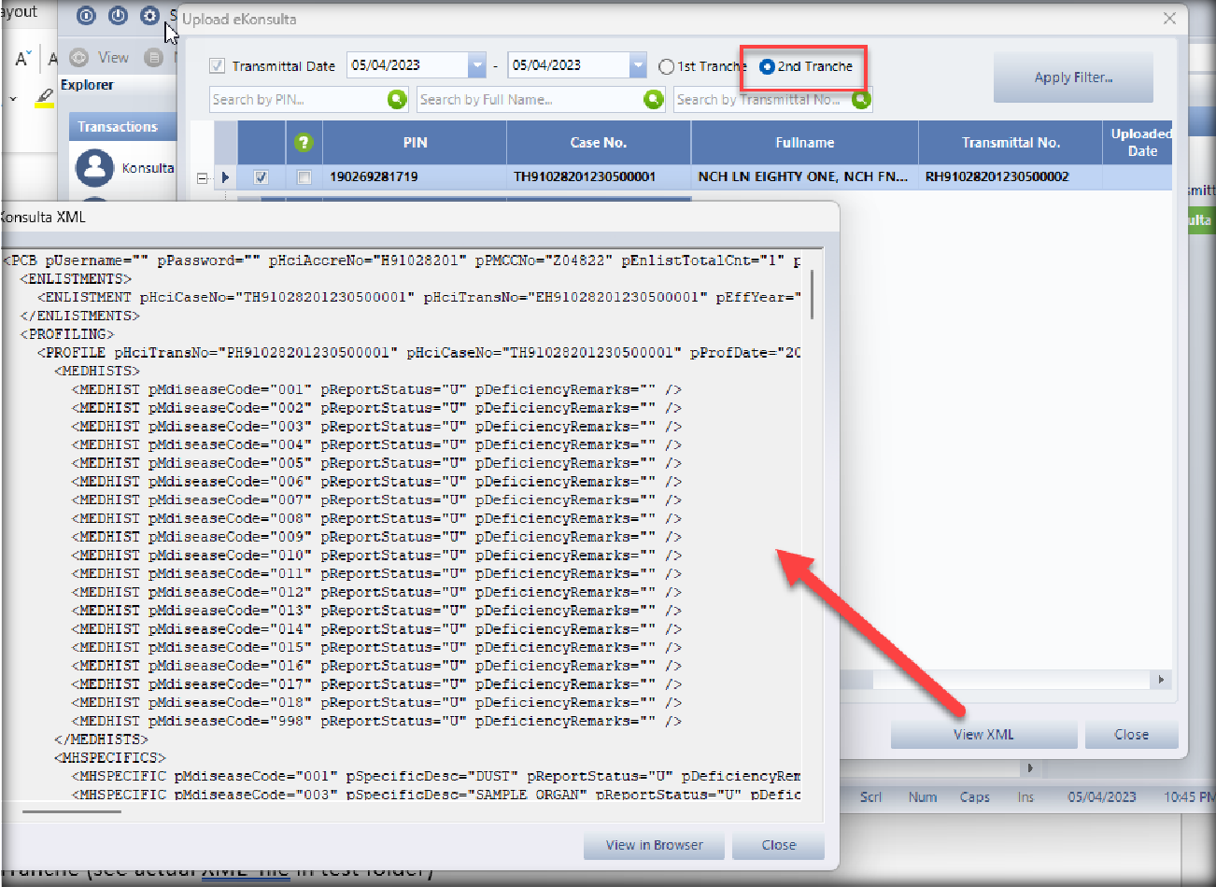The image size is (1216, 887).
Task: Click the green search icon beside Search by PIN
Action: point(397,99)
